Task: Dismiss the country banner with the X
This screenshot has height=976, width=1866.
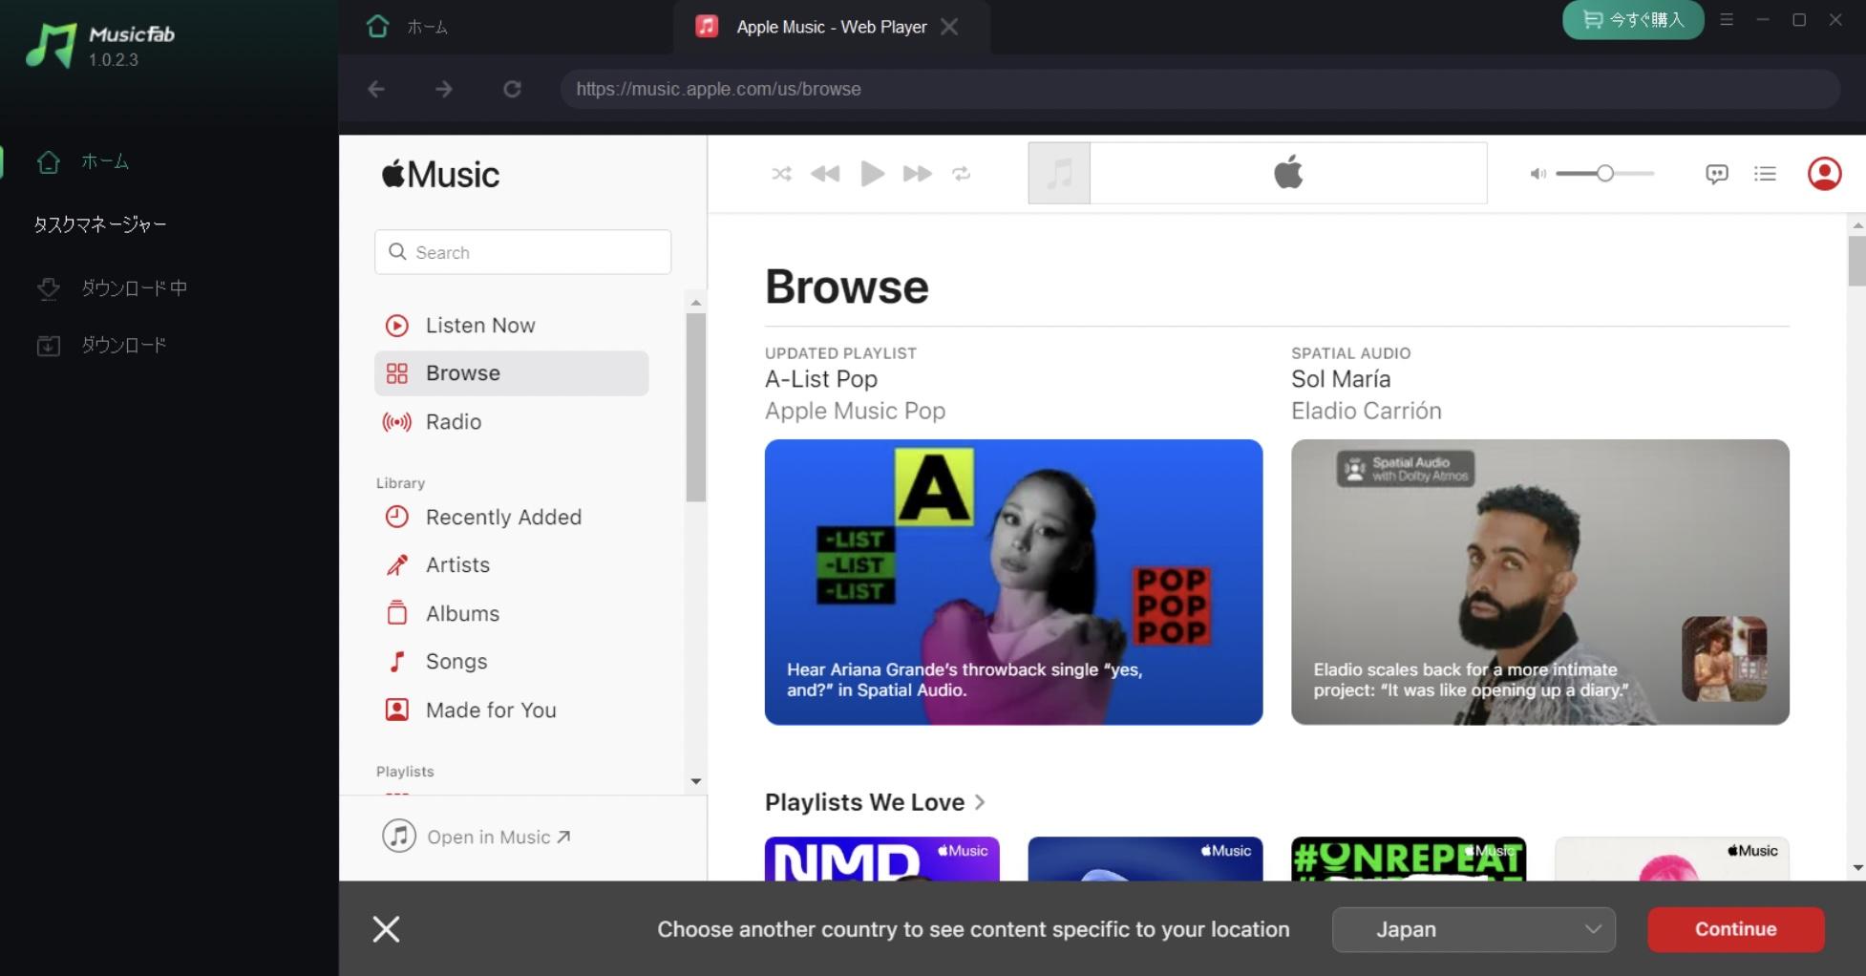Action: click(386, 929)
